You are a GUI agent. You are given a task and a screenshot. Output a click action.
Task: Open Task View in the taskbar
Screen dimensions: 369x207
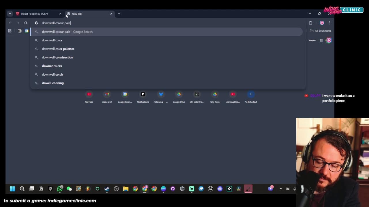(32, 189)
